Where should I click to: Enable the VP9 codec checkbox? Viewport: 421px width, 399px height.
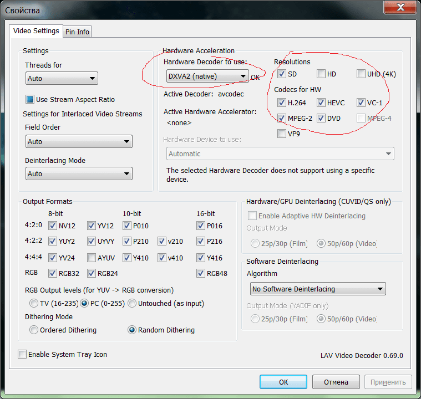click(282, 134)
